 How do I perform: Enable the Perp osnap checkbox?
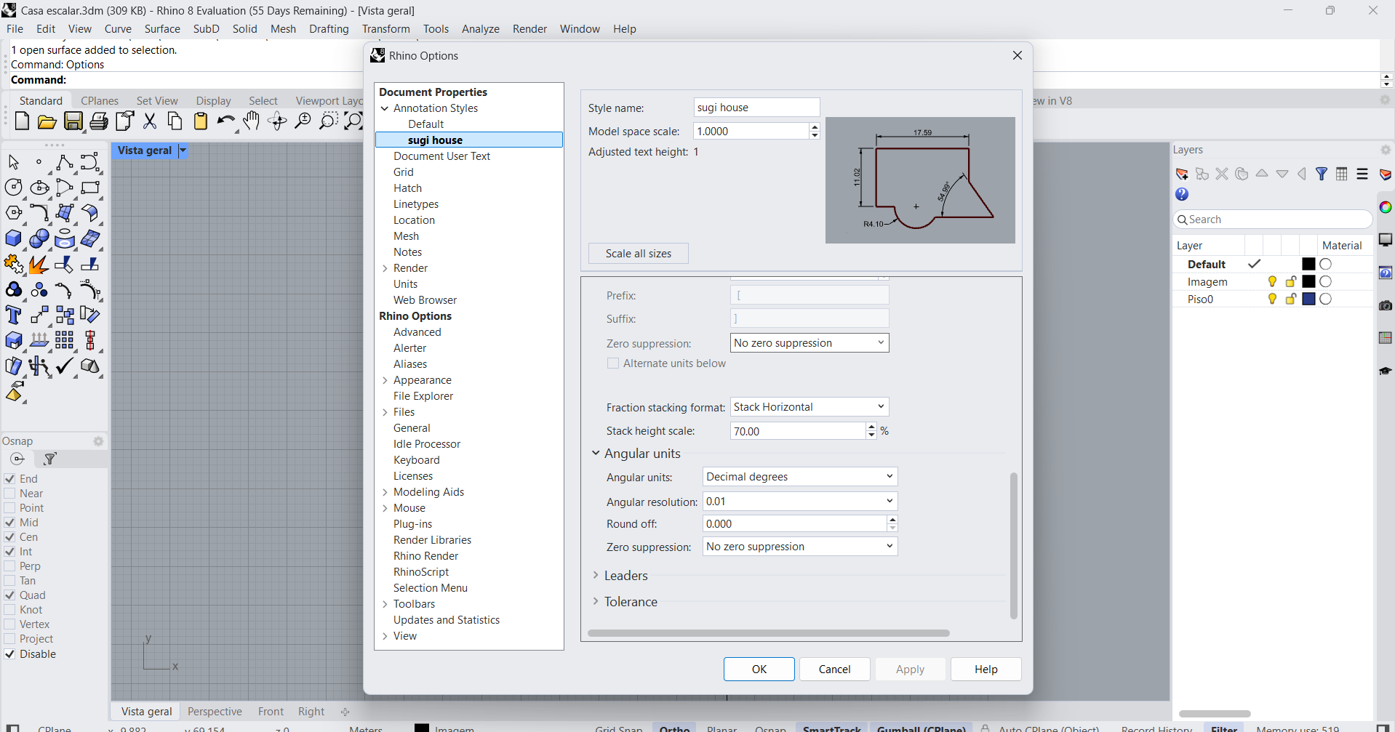click(10, 566)
